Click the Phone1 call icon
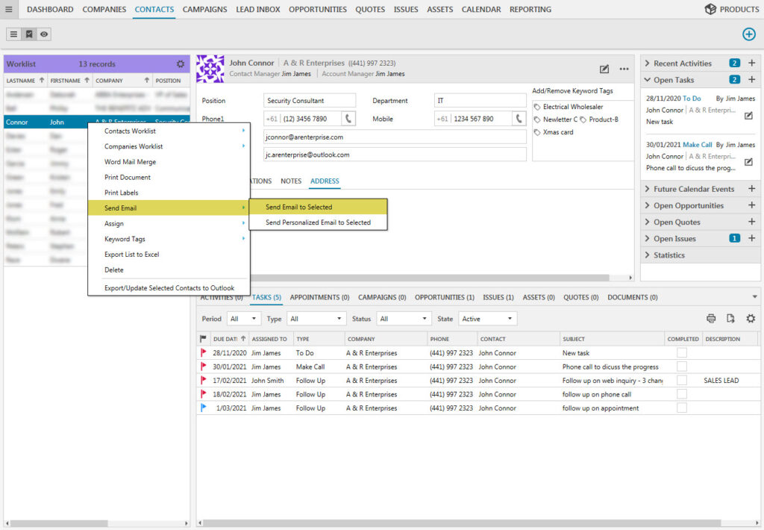The height and width of the screenshot is (530, 764). coord(348,119)
